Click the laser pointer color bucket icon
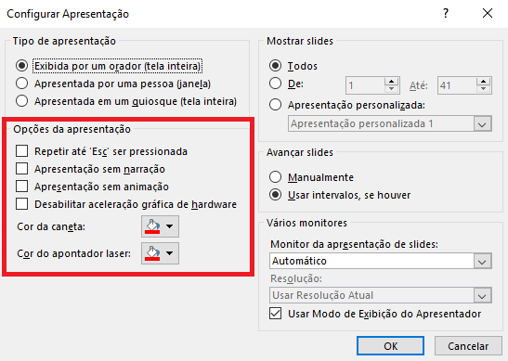Screen dimensions: 508x361 [152, 253]
